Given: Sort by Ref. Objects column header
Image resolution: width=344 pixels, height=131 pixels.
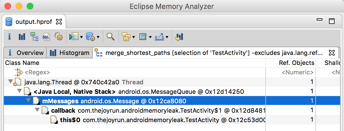Looking at the screenshot, I should pos(296,63).
